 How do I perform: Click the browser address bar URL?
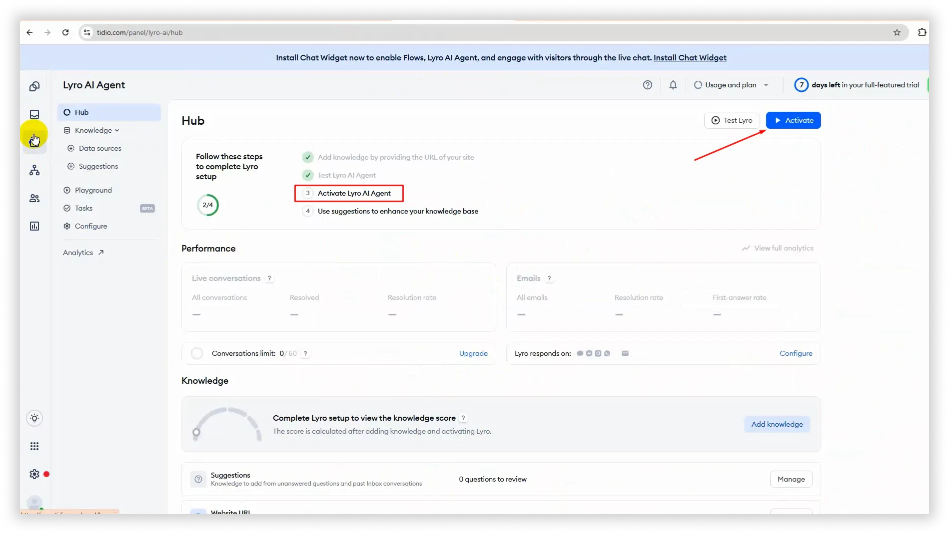pyautogui.click(x=139, y=32)
